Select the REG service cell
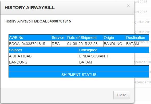This screenshot has width=151, height=104. tap(59, 44)
